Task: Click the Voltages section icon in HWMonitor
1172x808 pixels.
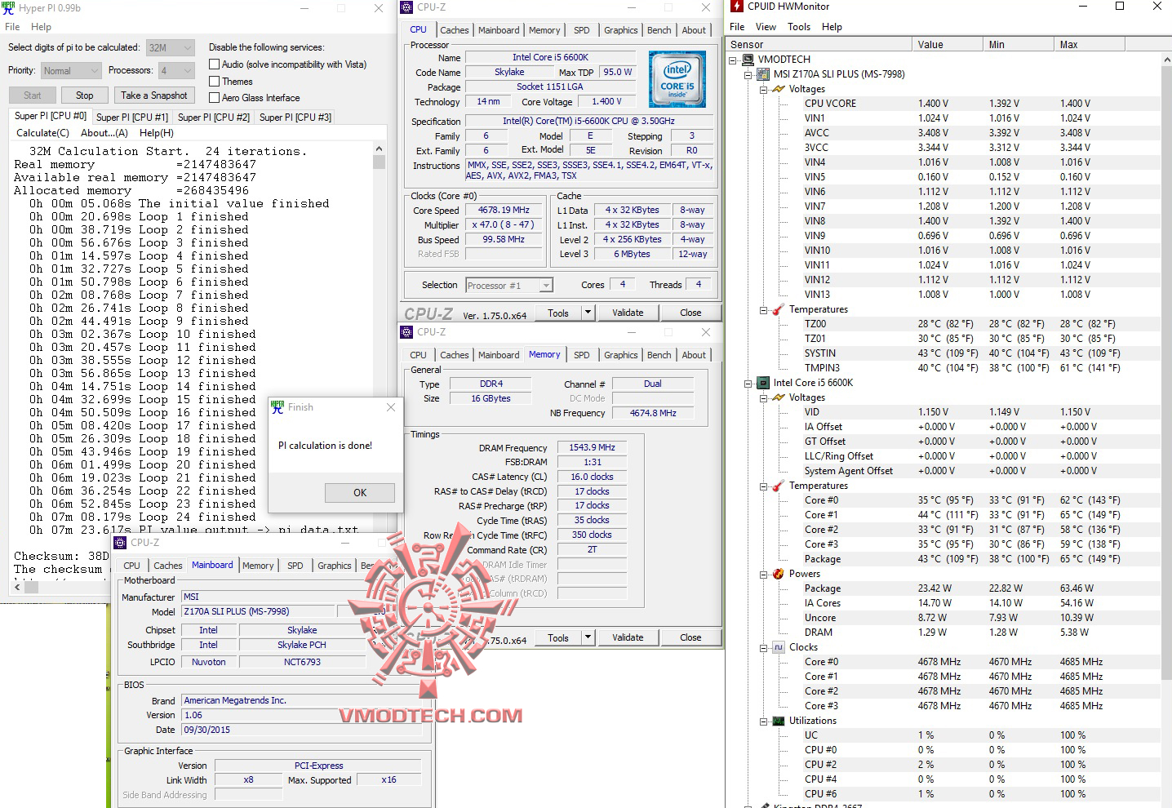Action: [778, 89]
